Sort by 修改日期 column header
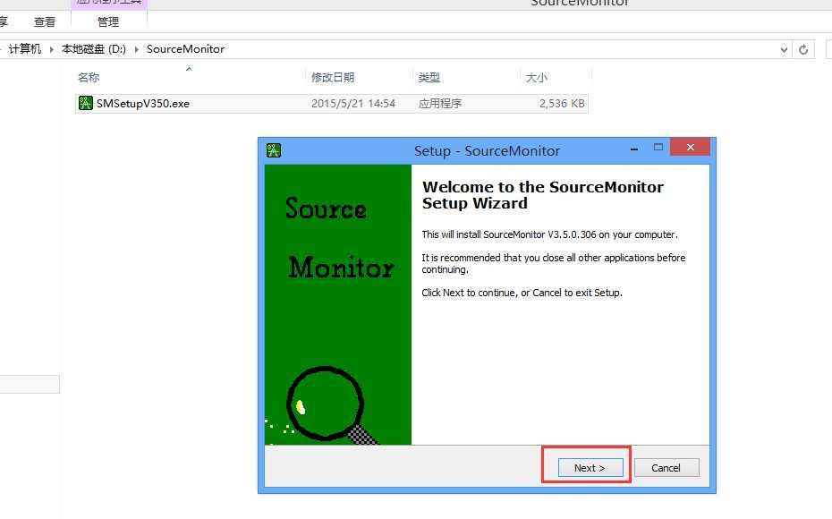 (333, 78)
